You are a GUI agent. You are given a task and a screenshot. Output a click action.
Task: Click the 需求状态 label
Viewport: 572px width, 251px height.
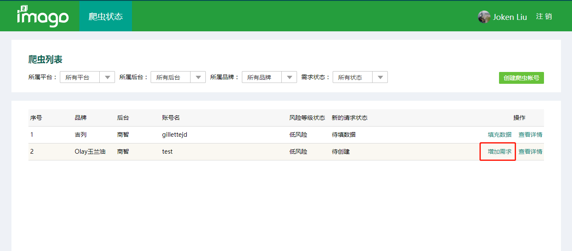[x=315, y=77]
